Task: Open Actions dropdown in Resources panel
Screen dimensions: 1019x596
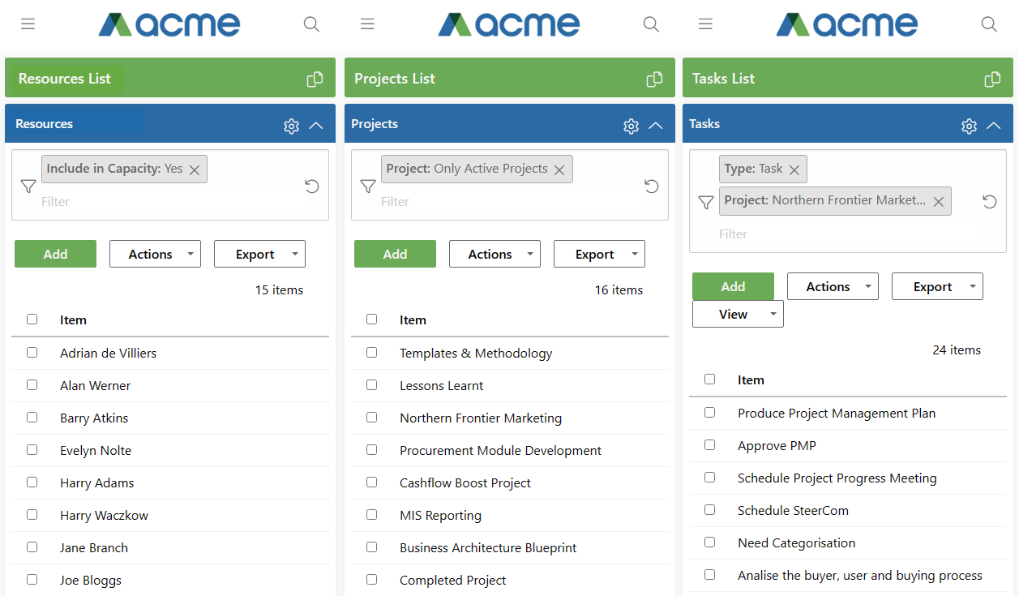Action: 155,254
